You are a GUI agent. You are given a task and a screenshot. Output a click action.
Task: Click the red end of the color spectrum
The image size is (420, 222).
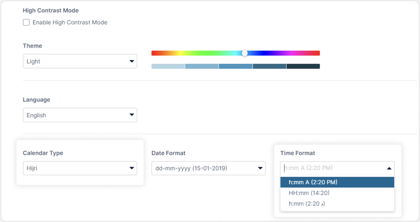pos(154,53)
